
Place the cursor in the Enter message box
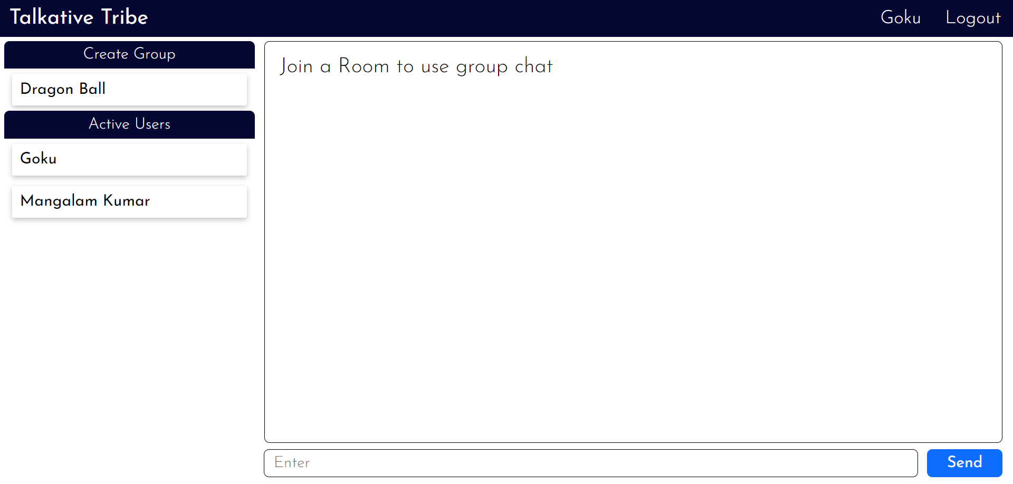pyautogui.click(x=590, y=463)
